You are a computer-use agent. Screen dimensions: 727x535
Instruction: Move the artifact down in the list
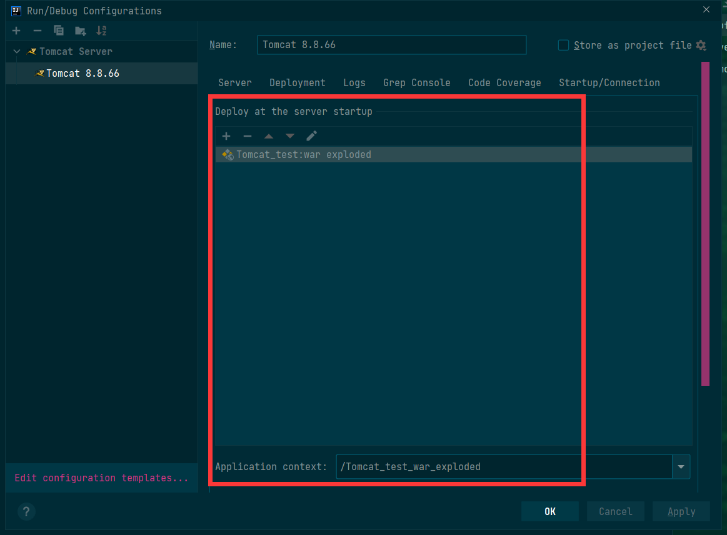[290, 136]
